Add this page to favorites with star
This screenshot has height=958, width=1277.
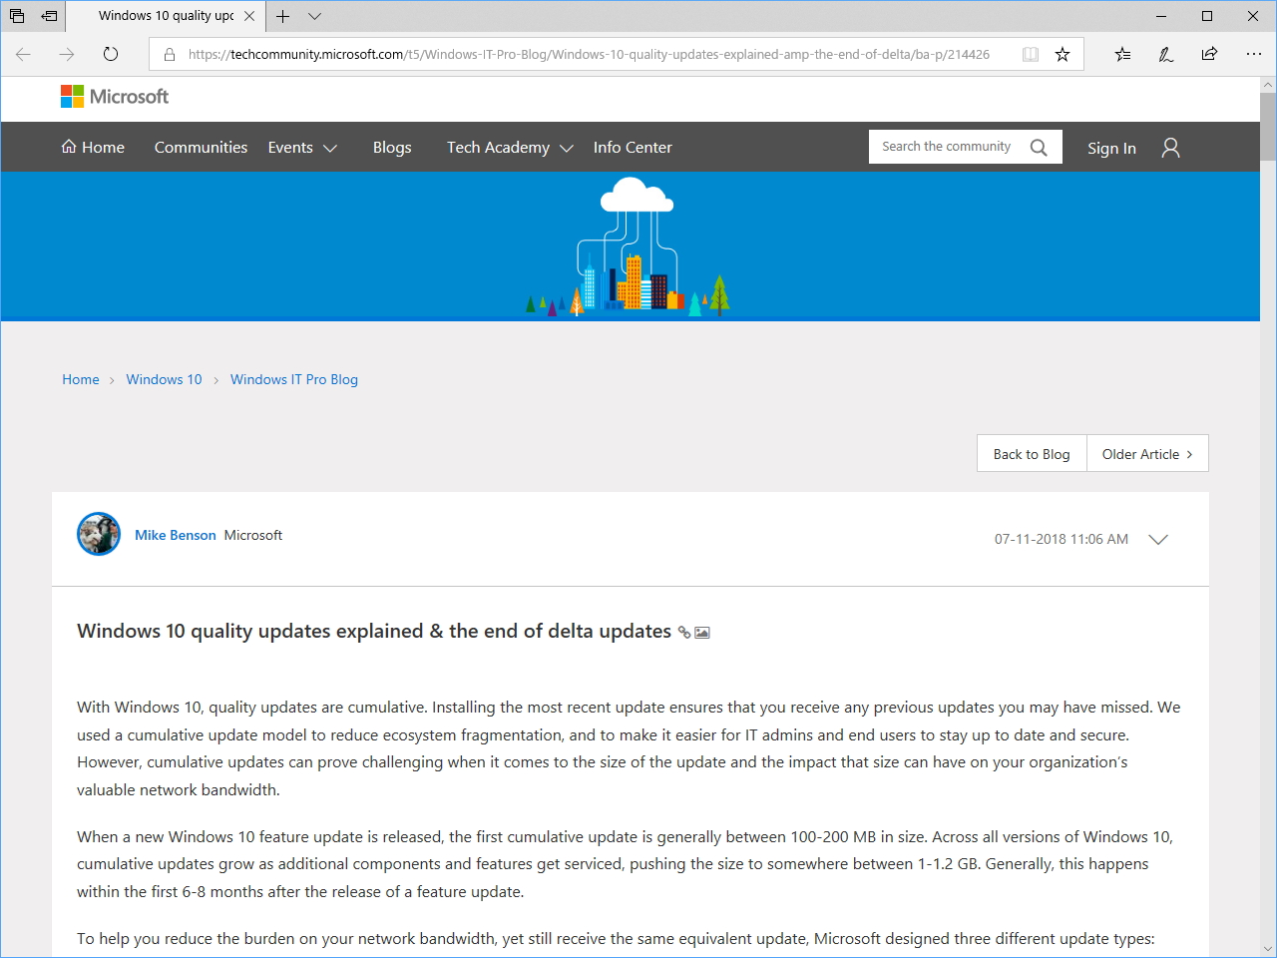click(x=1063, y=55)
